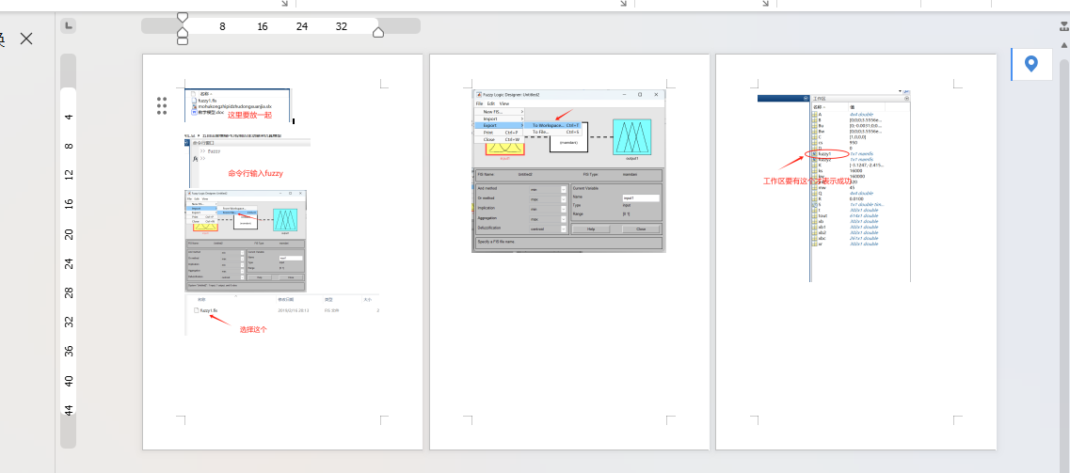1070x473 pixels.
Task: Select the fuzzy1.fis file list image
Action: (x=282, y=312)
